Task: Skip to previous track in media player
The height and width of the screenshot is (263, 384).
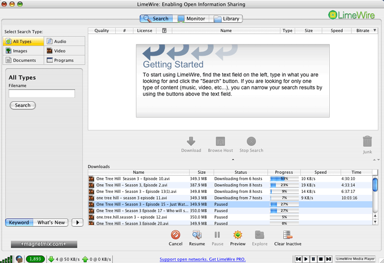Action: tap(298, 259)
